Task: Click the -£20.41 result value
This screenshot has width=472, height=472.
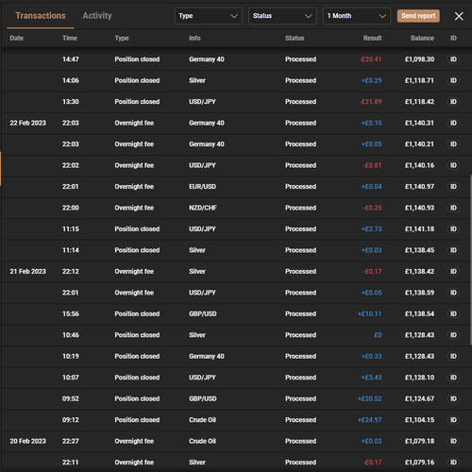Action: [370, 59]
